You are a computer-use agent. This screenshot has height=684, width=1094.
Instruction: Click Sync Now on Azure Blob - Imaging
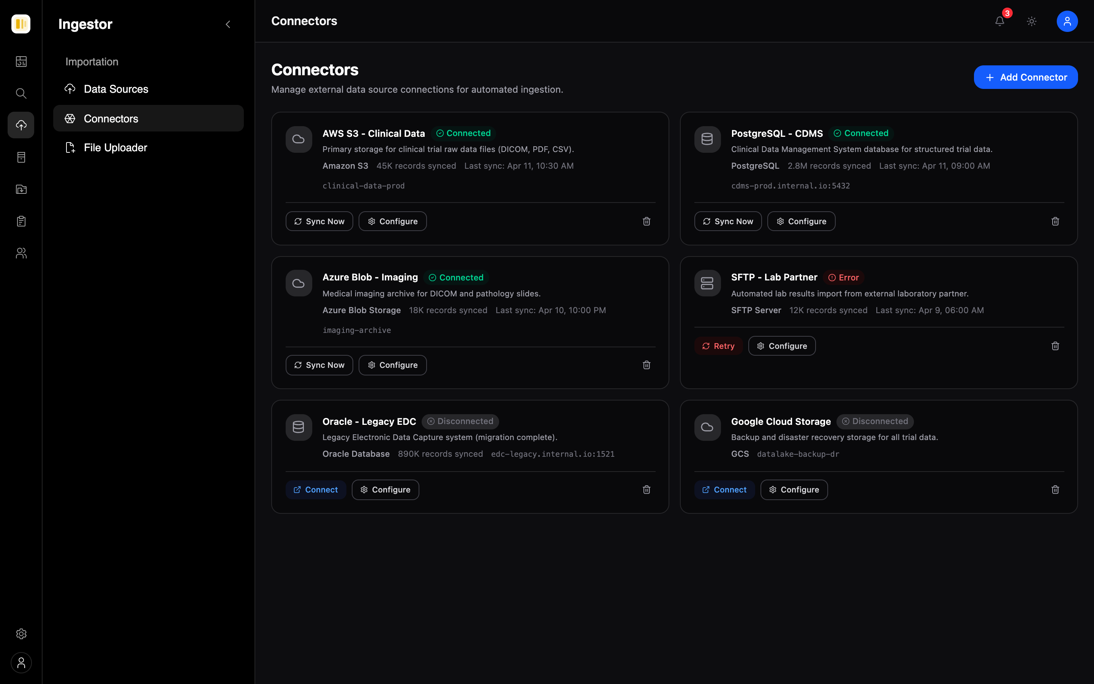pyautogui.click(x=319, y=365)
